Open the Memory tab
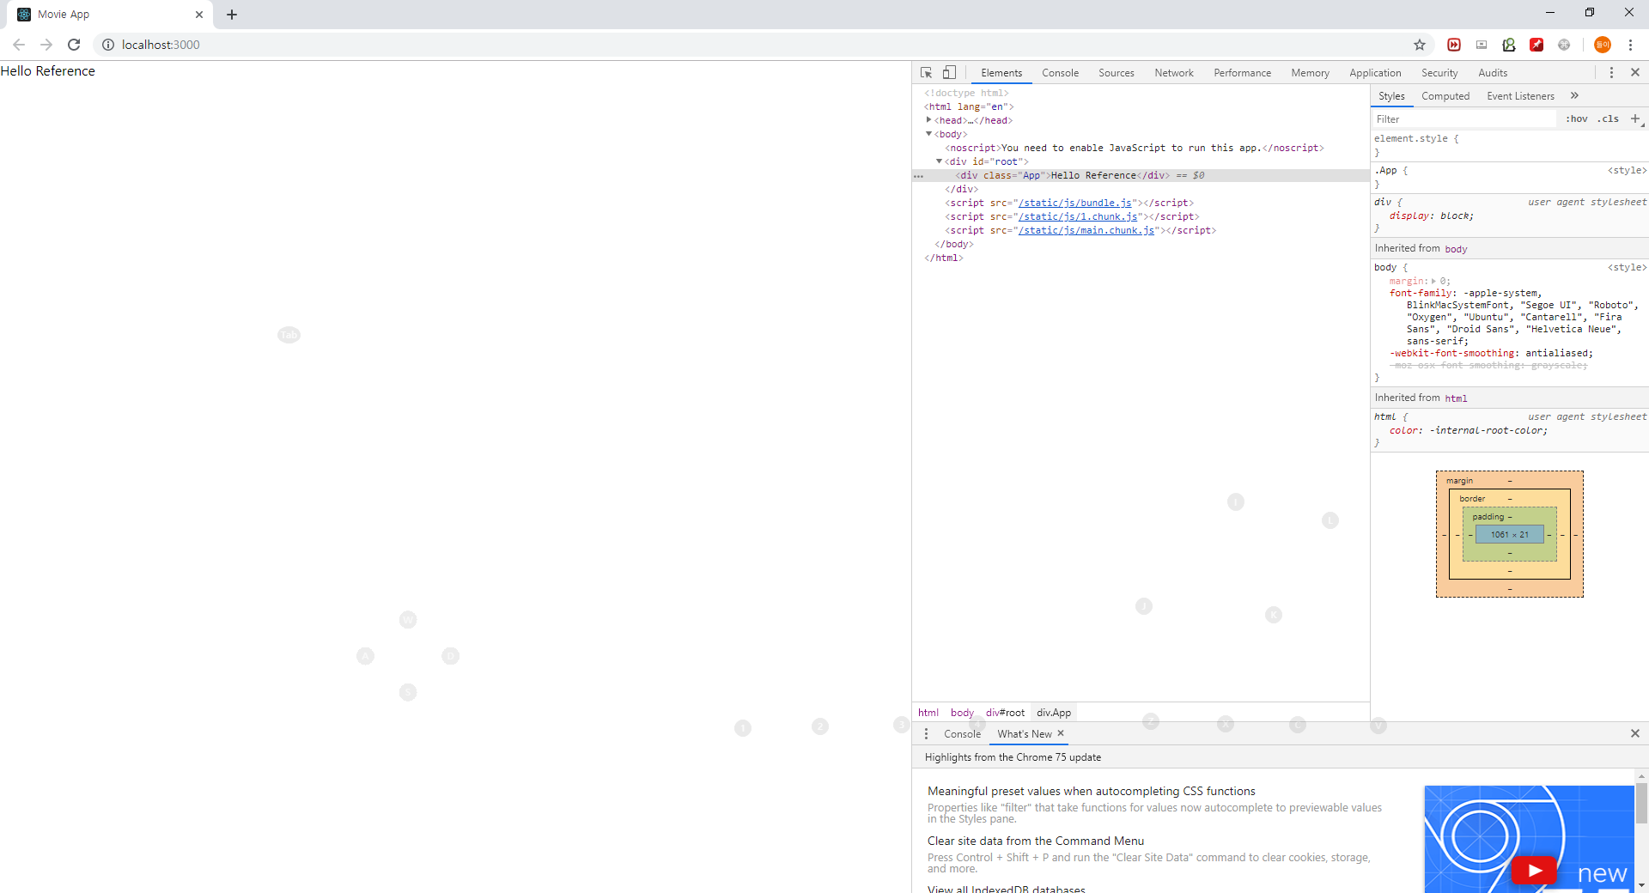 (x=1311, y=73)
